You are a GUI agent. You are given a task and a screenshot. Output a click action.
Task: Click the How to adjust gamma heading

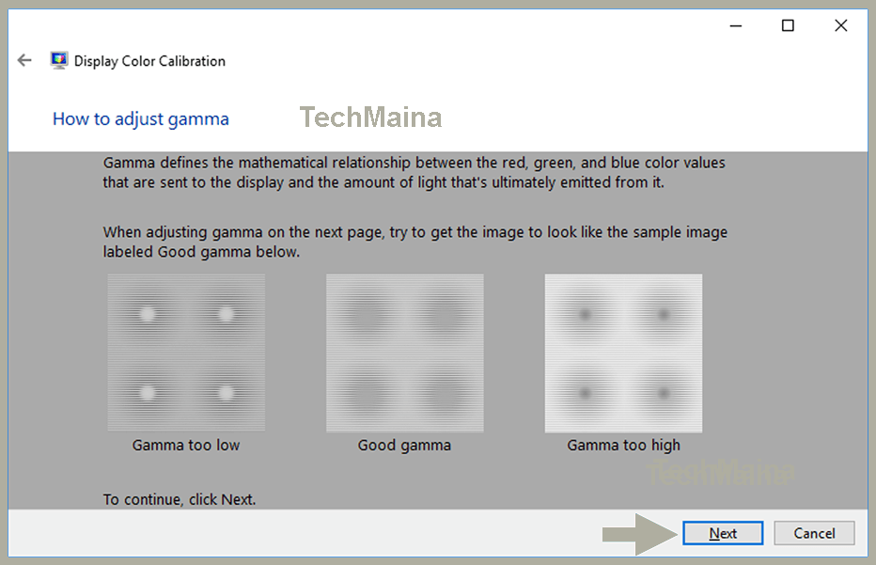pyautogui.click(x=140, y=118)
